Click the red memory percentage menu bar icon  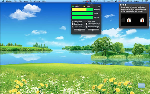[87, 1]
